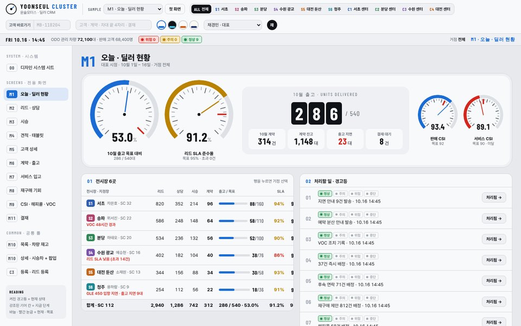
Task: Open M9 CSI · 해피콜 · VOC screen
Action: [x=36, y=204]
